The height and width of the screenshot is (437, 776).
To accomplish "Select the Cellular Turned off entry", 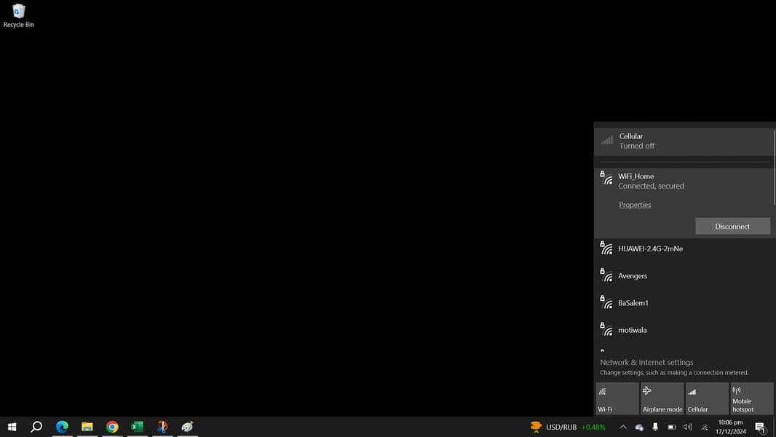I will point(684,141).
